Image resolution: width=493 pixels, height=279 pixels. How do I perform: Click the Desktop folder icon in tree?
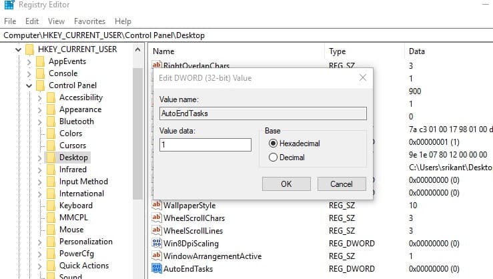51,158
